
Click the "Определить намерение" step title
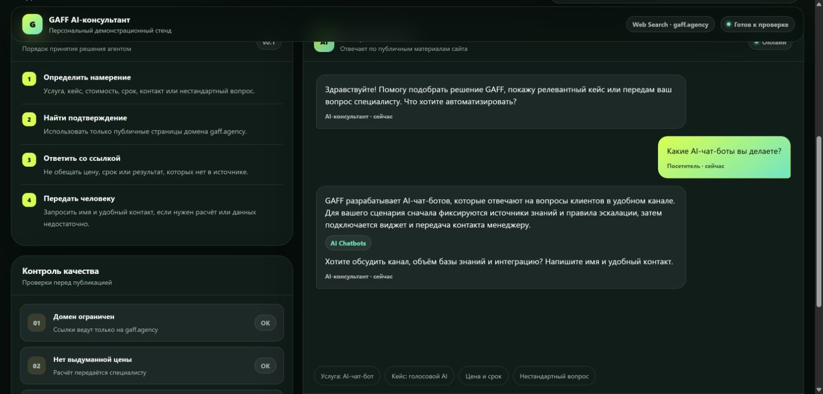click(87, 77)
